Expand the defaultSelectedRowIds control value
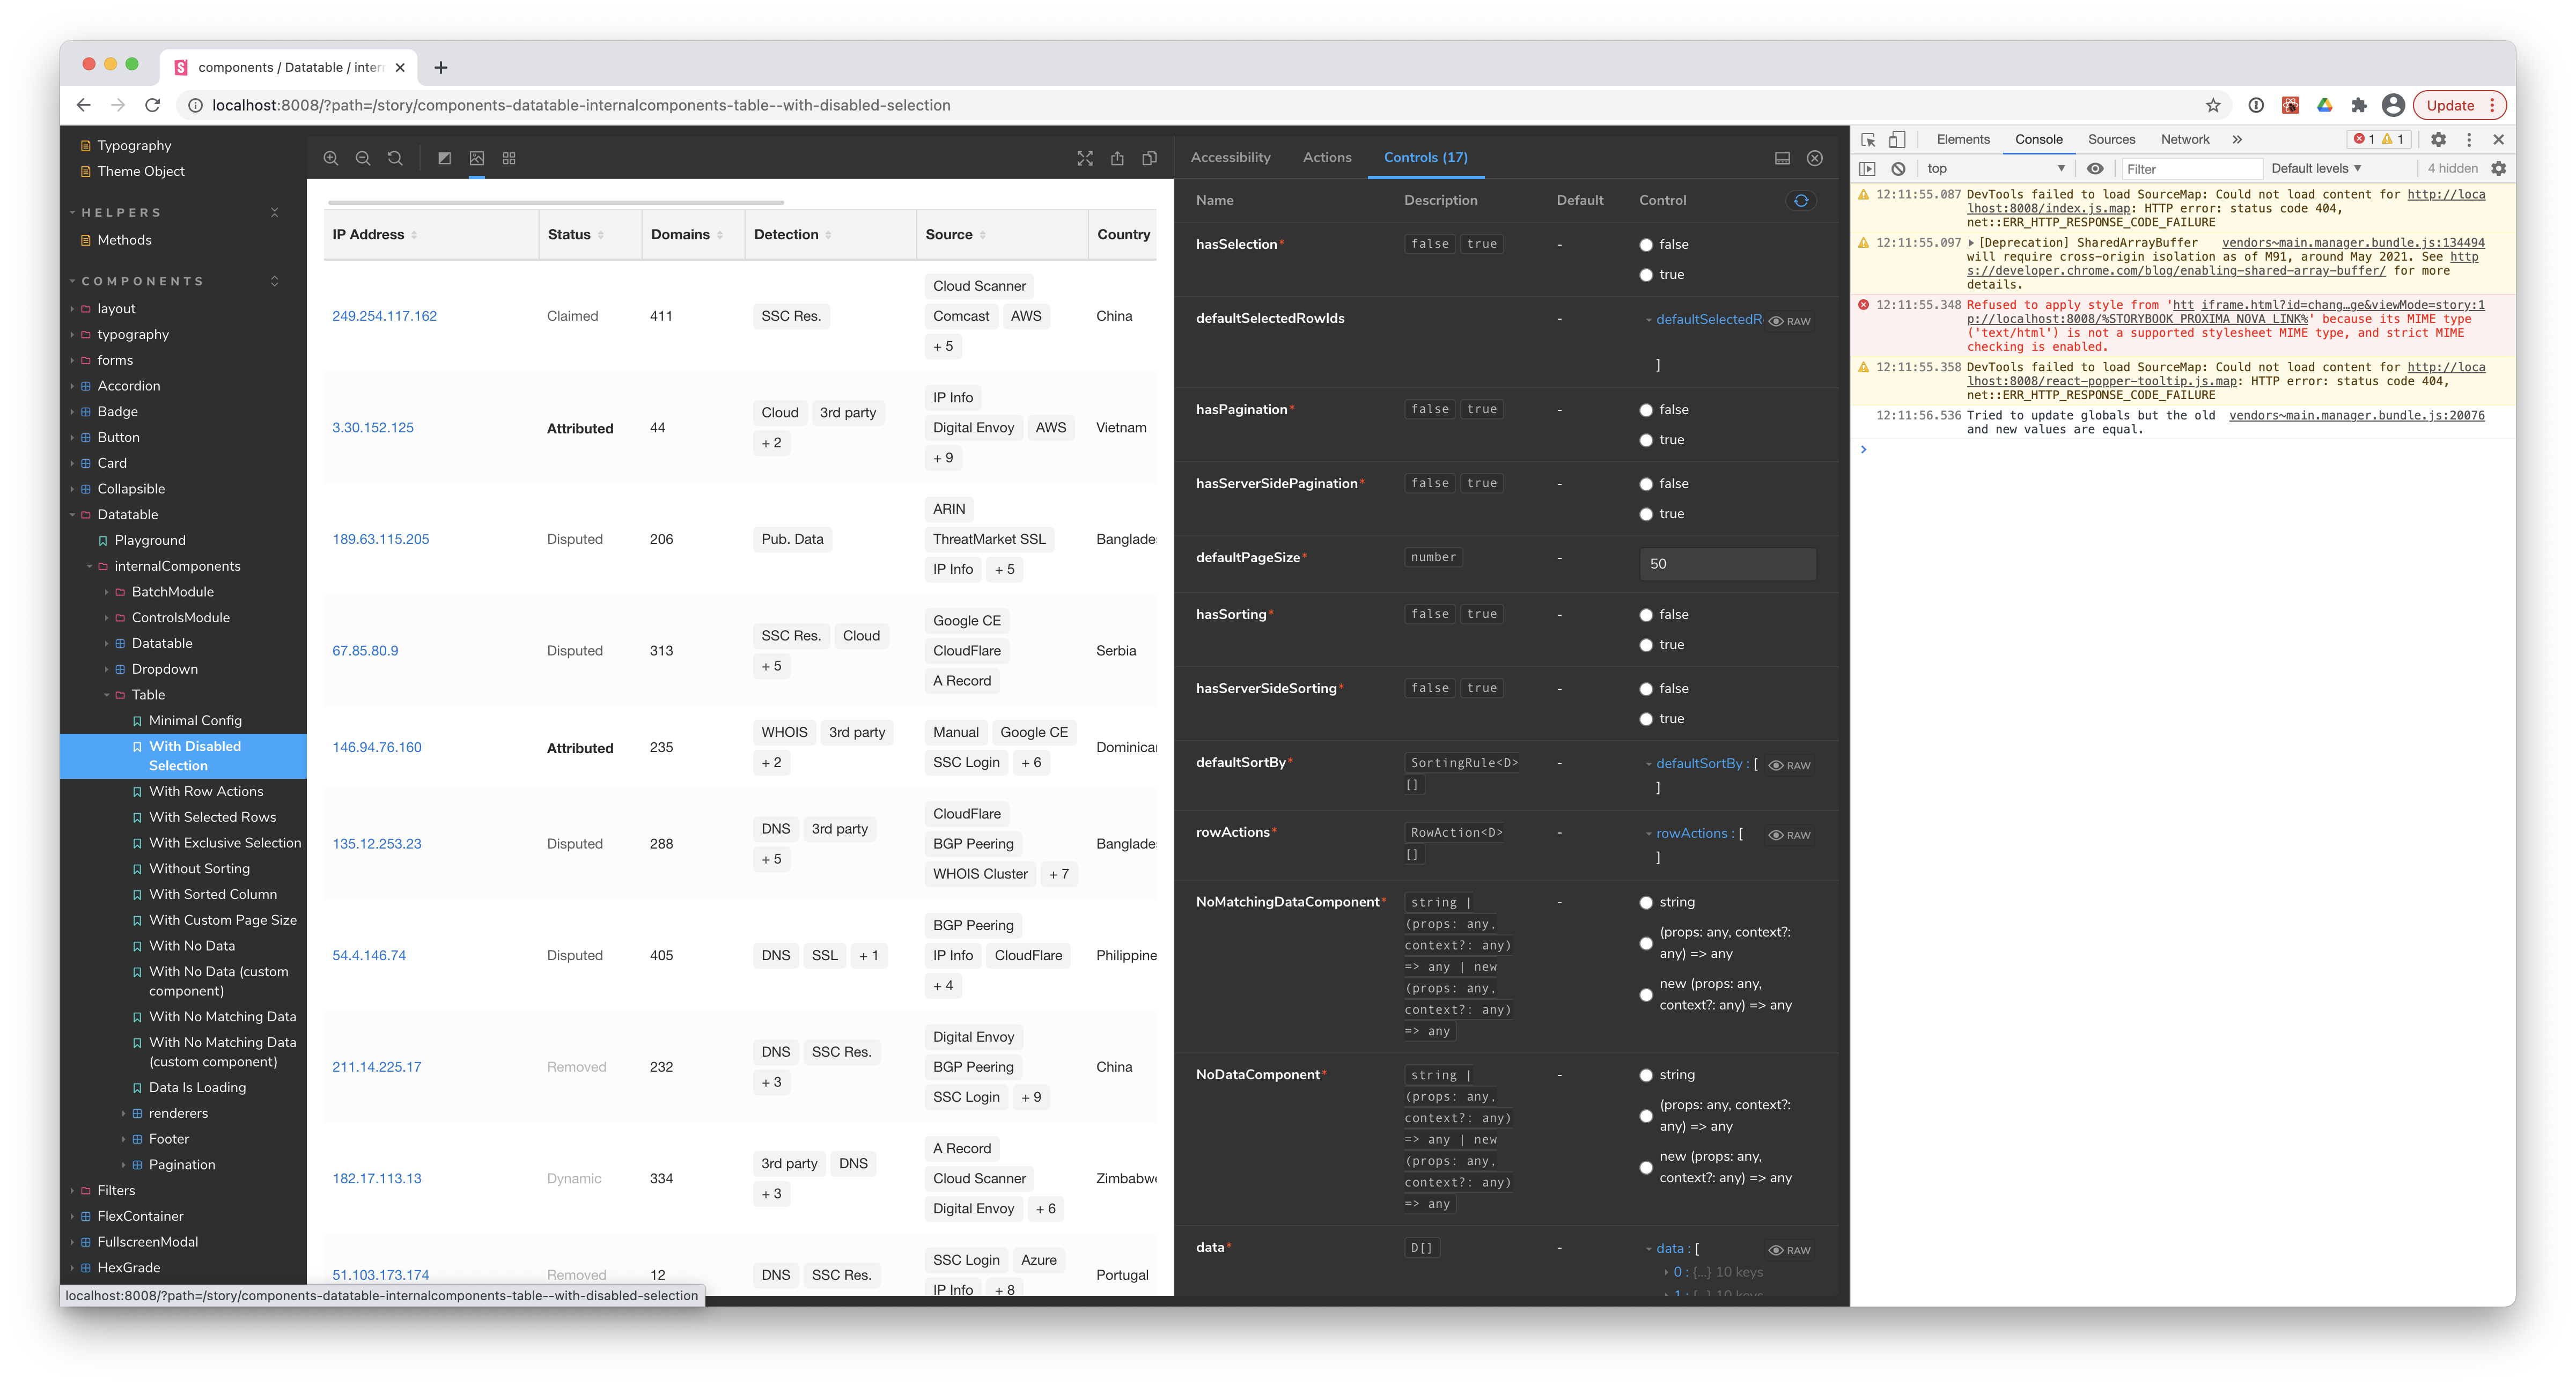Image resolution: width=2576 pixels, height=1386 pixels. 1649,319
